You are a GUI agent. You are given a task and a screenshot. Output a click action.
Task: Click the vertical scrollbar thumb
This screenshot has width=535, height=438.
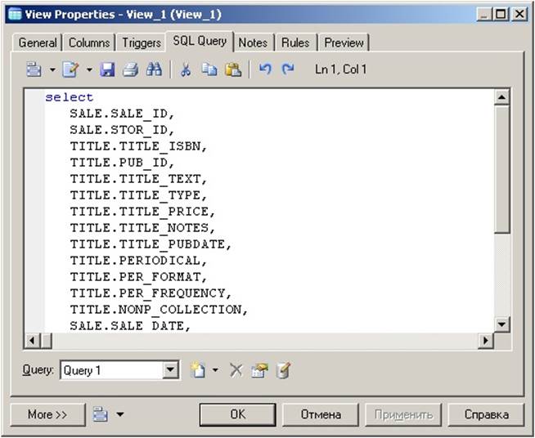click(501, 169)
